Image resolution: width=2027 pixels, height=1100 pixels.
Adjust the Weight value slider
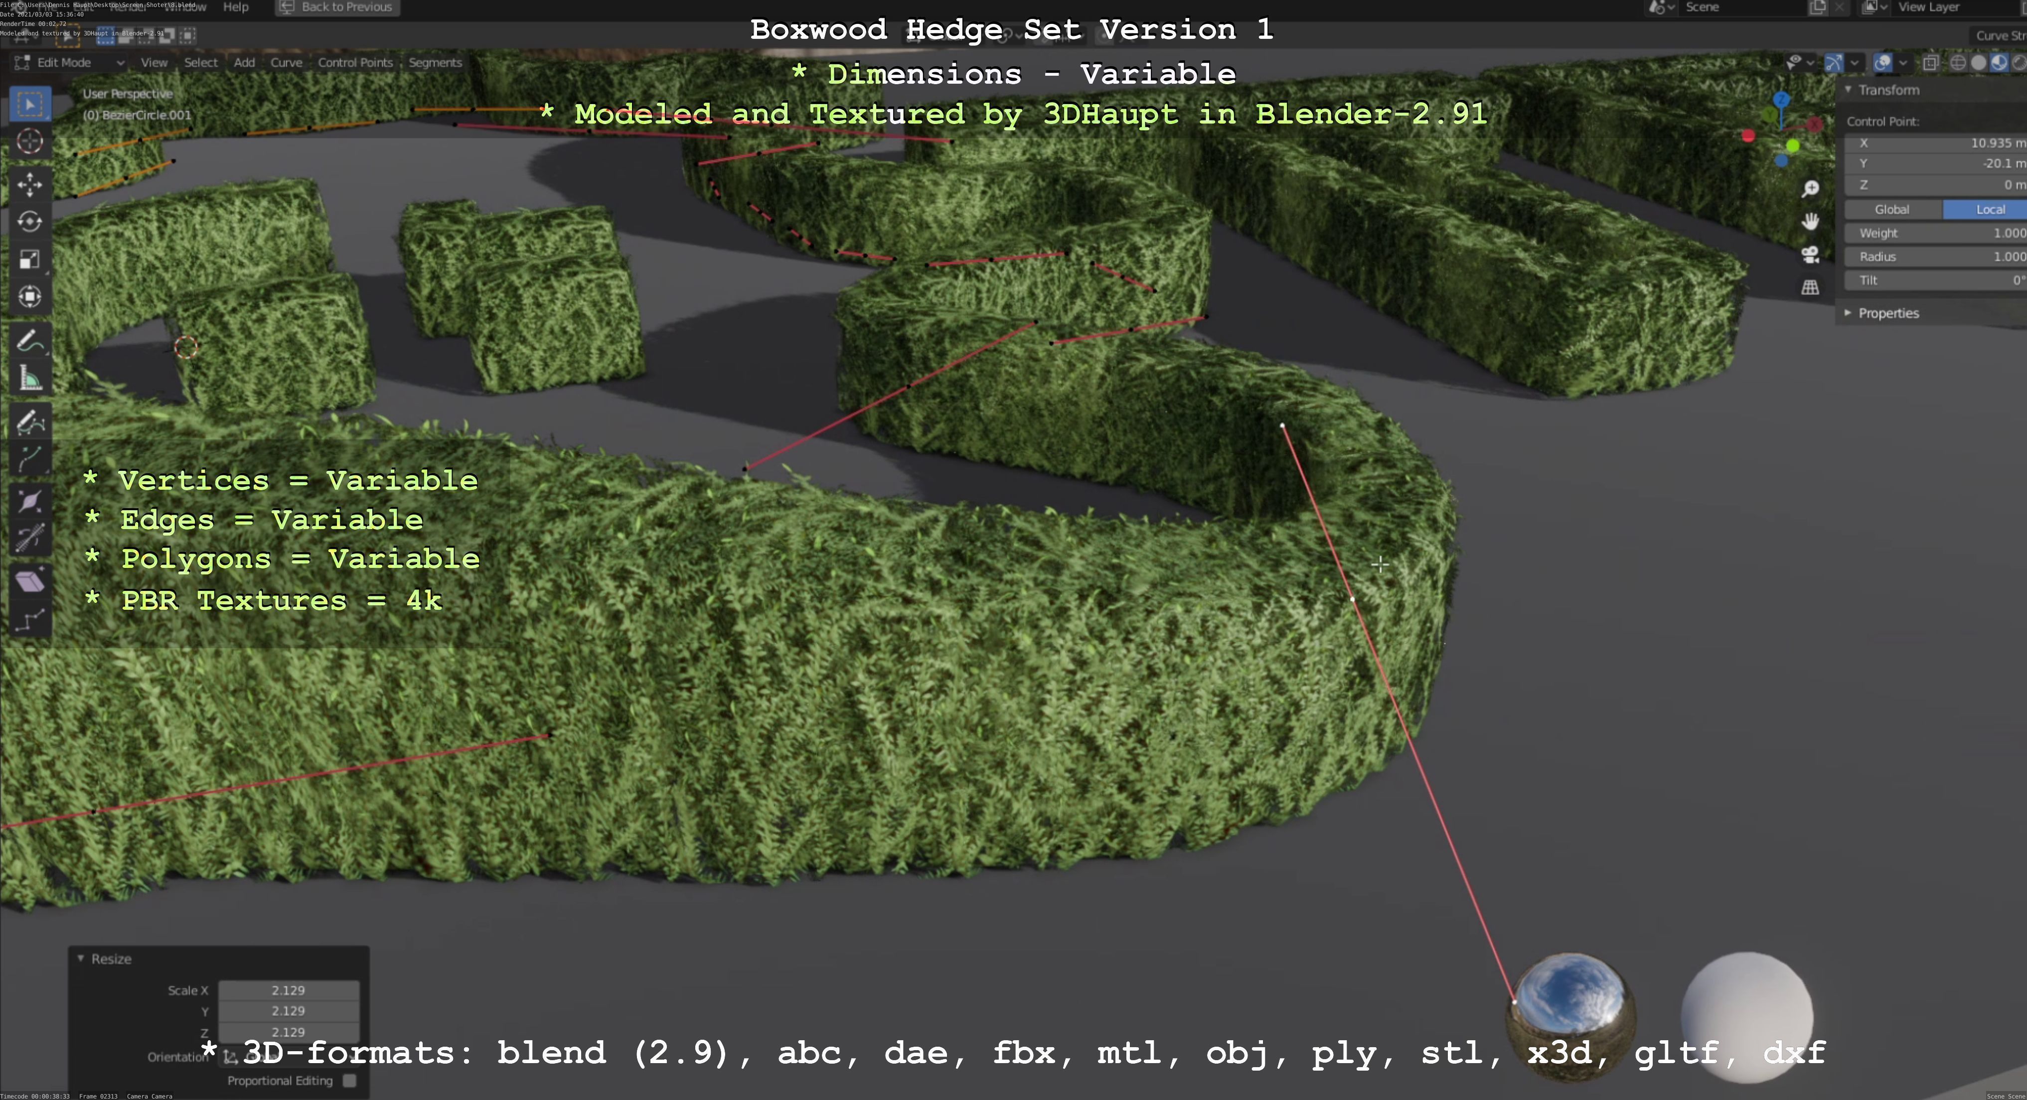(x=1936, y=233)
